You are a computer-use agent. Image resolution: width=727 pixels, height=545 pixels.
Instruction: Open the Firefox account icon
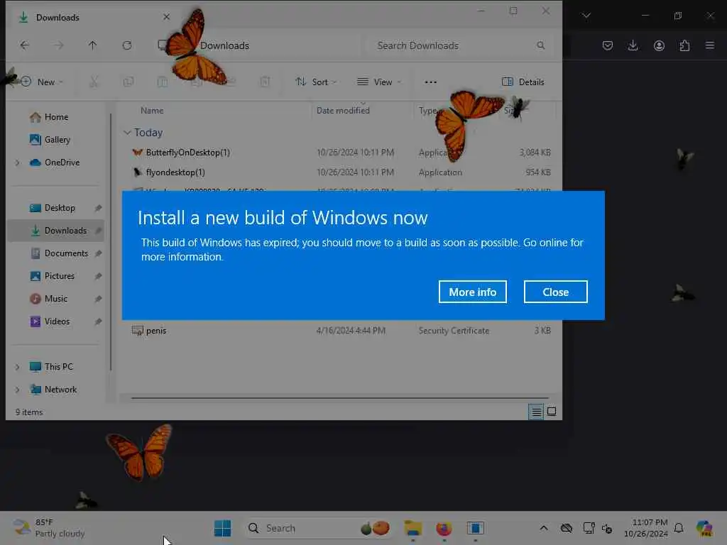(659, 45)
